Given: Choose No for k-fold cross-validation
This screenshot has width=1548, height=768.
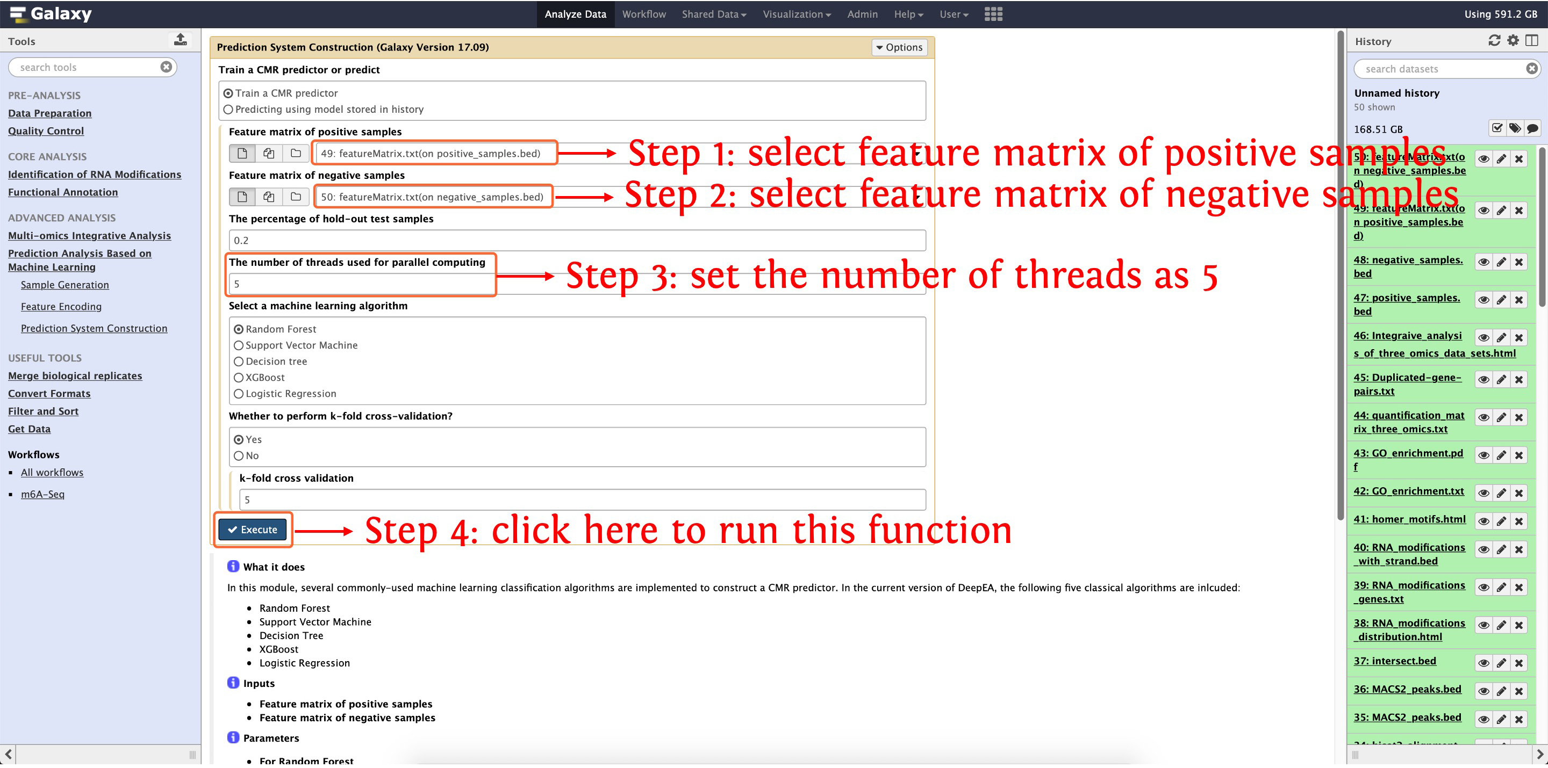Looking at the screenshot, I should coord(239,457).
